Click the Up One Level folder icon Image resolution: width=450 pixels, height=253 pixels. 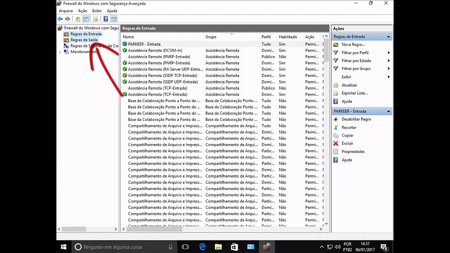tap(78, 19)
